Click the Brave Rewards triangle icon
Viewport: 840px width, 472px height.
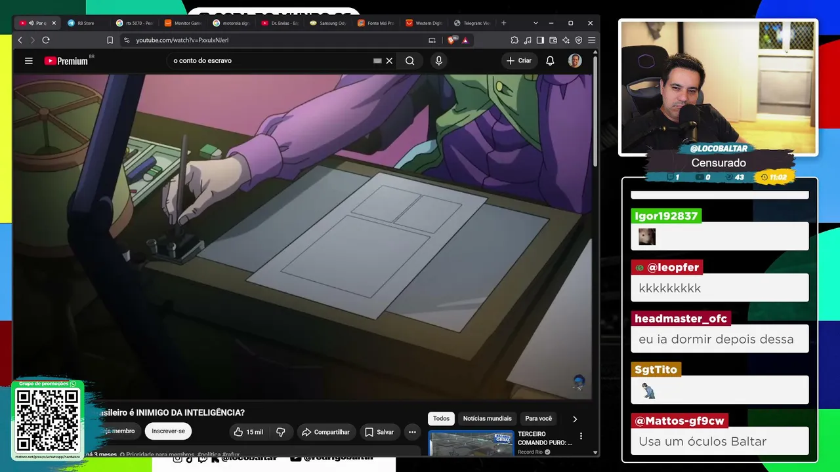(465, 40)
